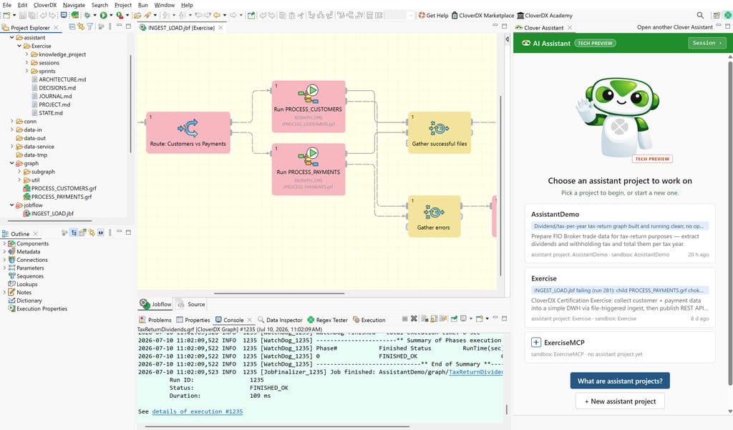733x430 pixels.
Task: Click What are assistant projects? button
Action: tap(620, 381)
